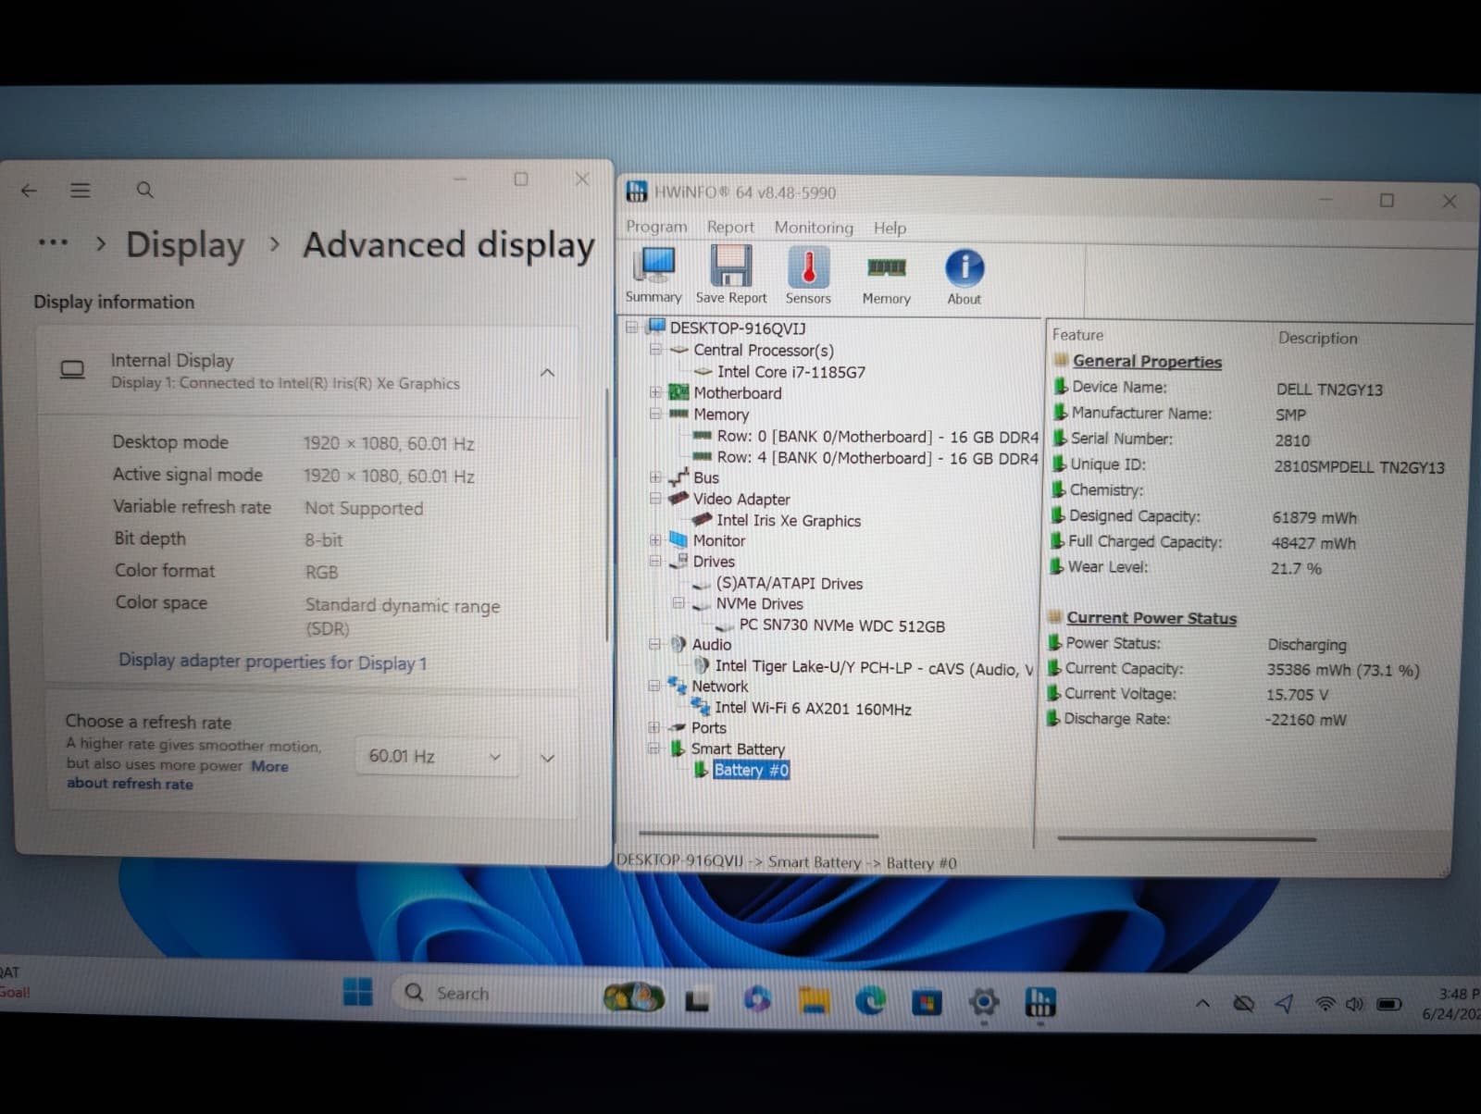1481x1114 pixels.
Task: Show hidden system tray icons chevron
Action: [1202, 1003]
